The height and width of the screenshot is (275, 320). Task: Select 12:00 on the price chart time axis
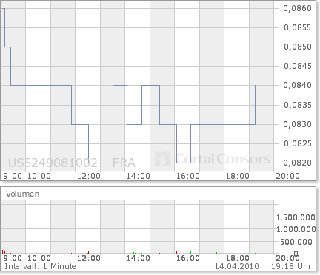[89, 176]
